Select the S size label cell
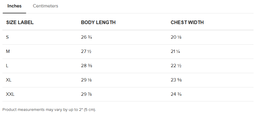 click(x=7, y=37)
